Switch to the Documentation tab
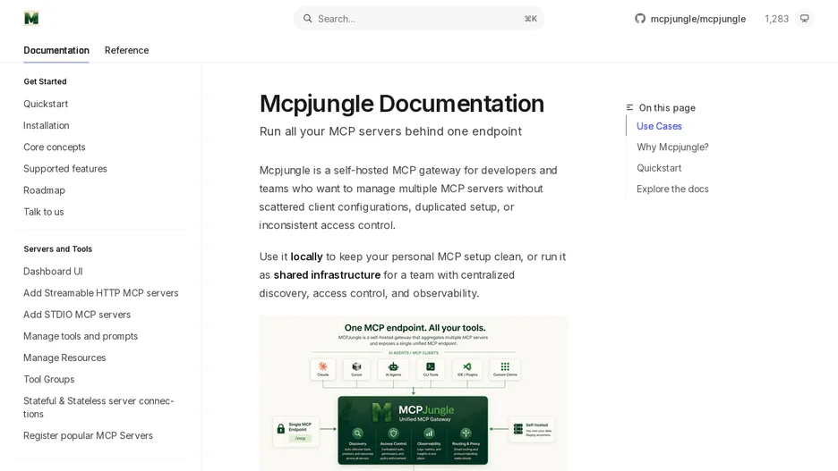Viewport: 838px width, 471px height. (x=56, y=50)
